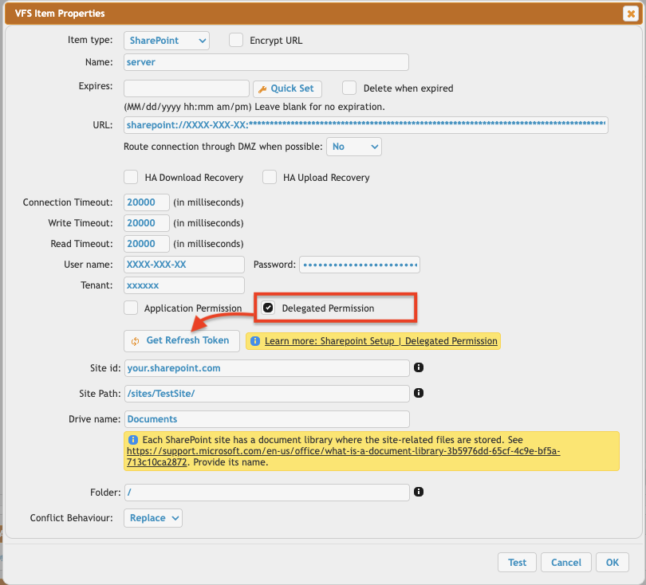Open the Conflict Behaviour dropdown
Screen dimensions: 646x585
153,518
